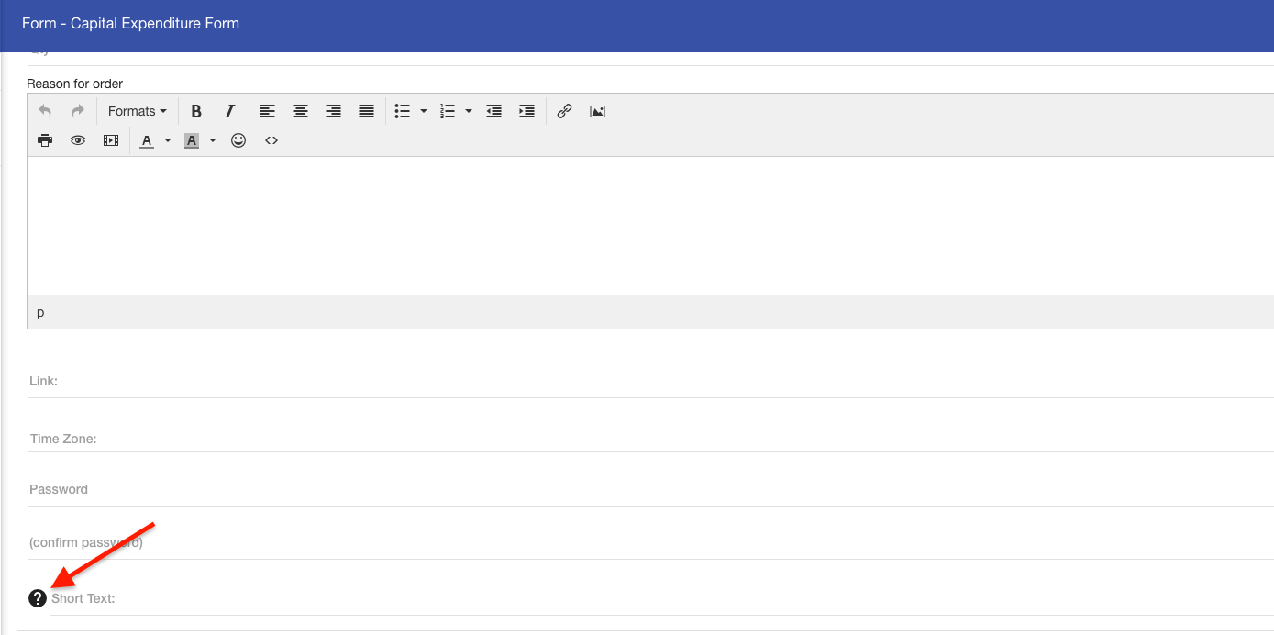The width and height of the screenshot is (1274, 635).
Task: Open the numbered list style dropdown
Action: pos(469,111)
